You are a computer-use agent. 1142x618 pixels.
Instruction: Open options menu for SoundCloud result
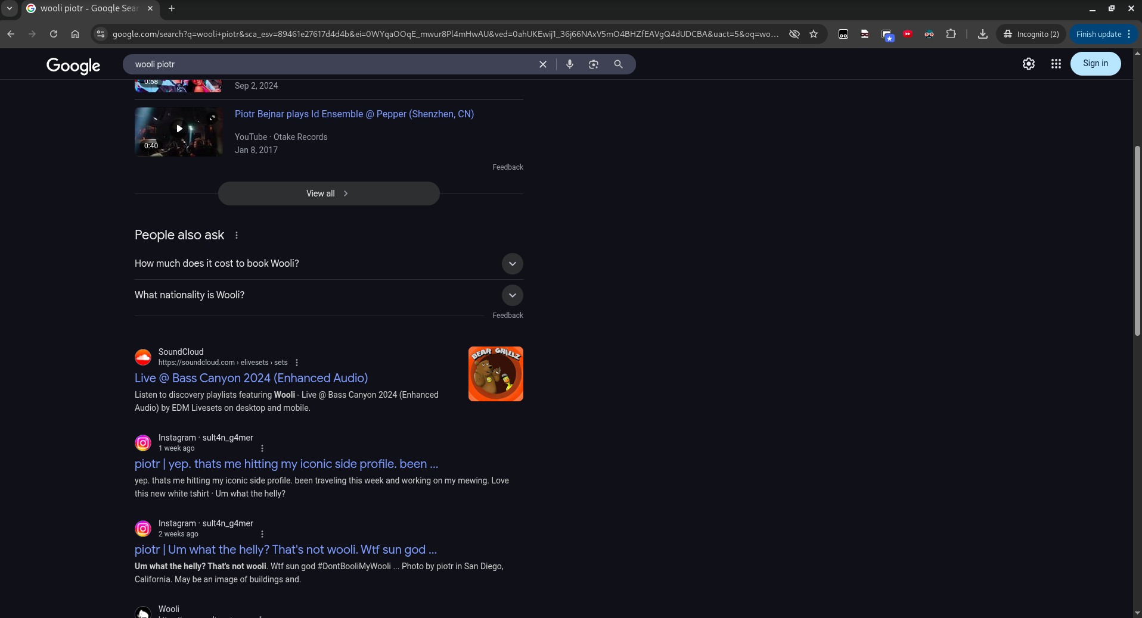(x=297, y=363)
